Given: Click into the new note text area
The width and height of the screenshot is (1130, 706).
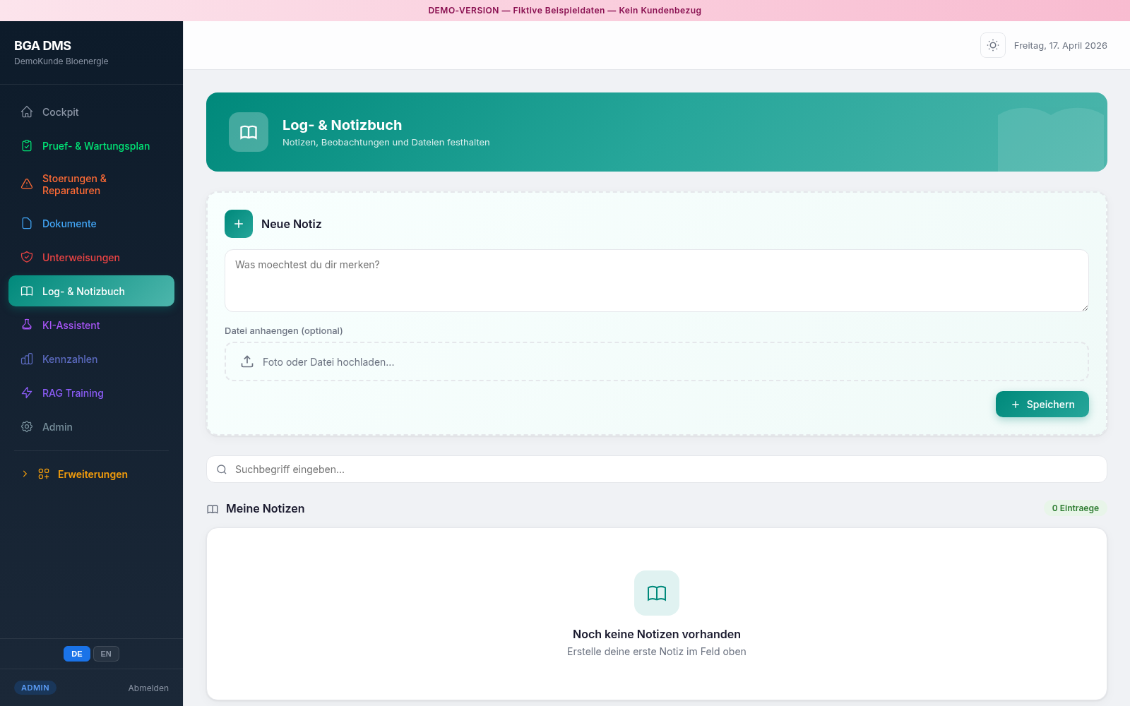Looking at the screenshot, I should (656, 280).
